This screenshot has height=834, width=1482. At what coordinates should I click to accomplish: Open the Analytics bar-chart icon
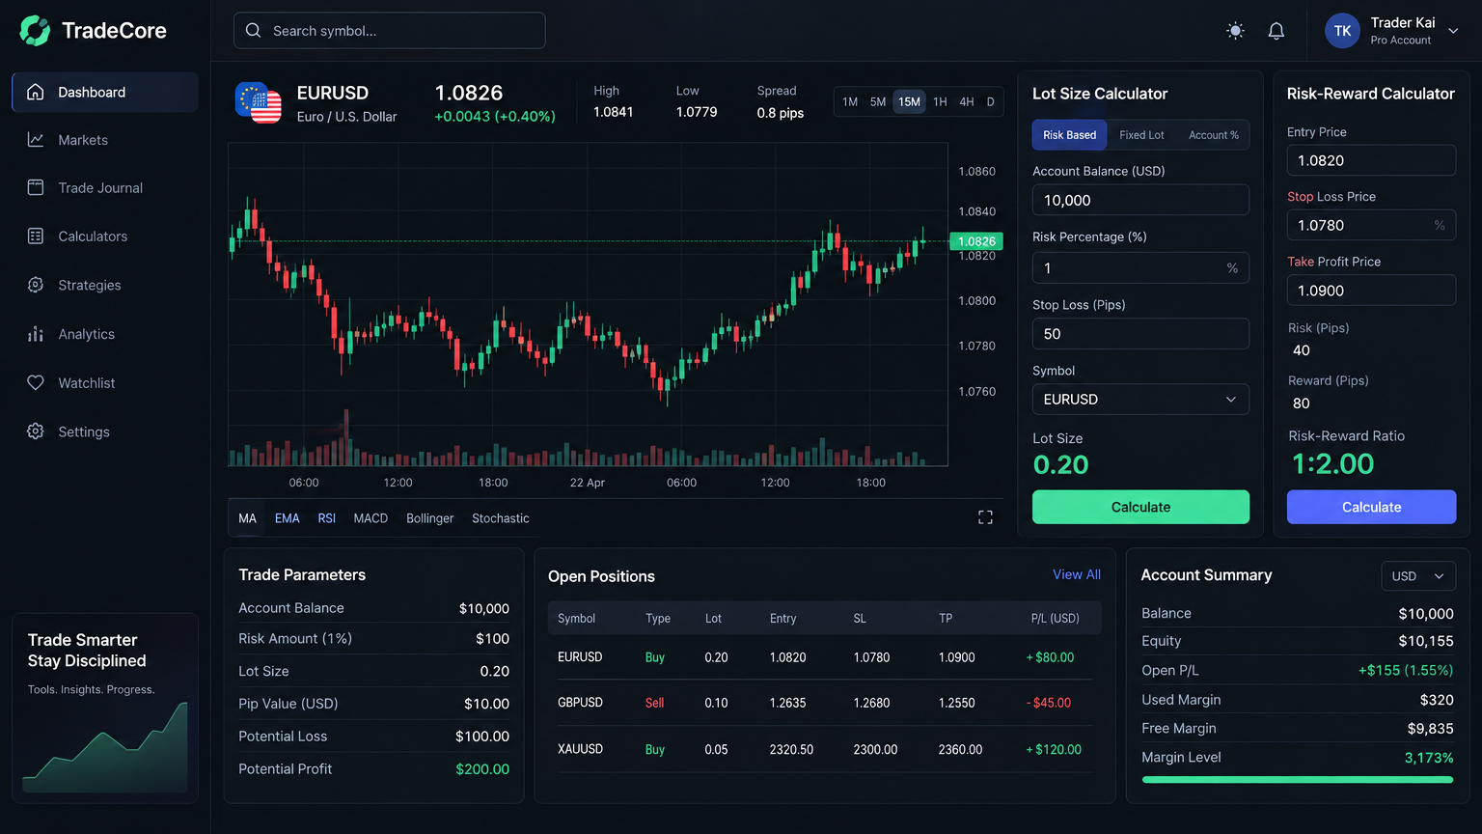click(36, 334)
